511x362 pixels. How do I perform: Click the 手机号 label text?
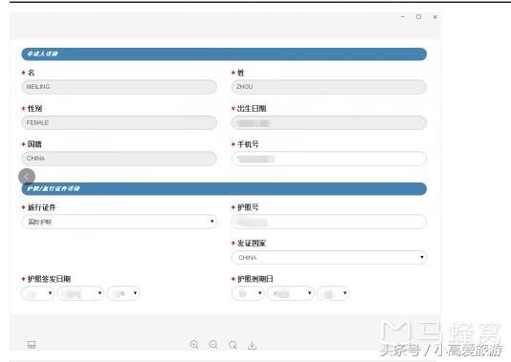(x=248, y=144)
